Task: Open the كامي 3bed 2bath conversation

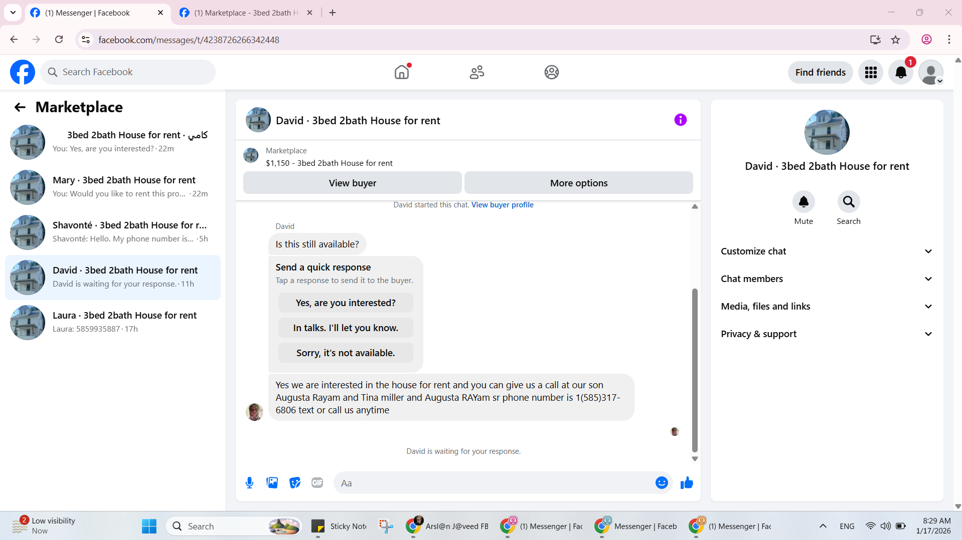Action: pyautogui.click(x=113, y=142)
